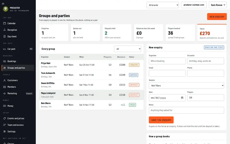Select the Maya Lindqvist group row

click(x=91, y=95)
